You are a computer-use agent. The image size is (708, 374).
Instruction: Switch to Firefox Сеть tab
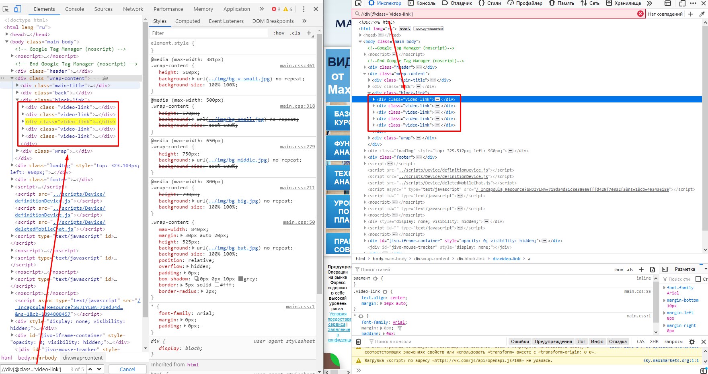590,3
